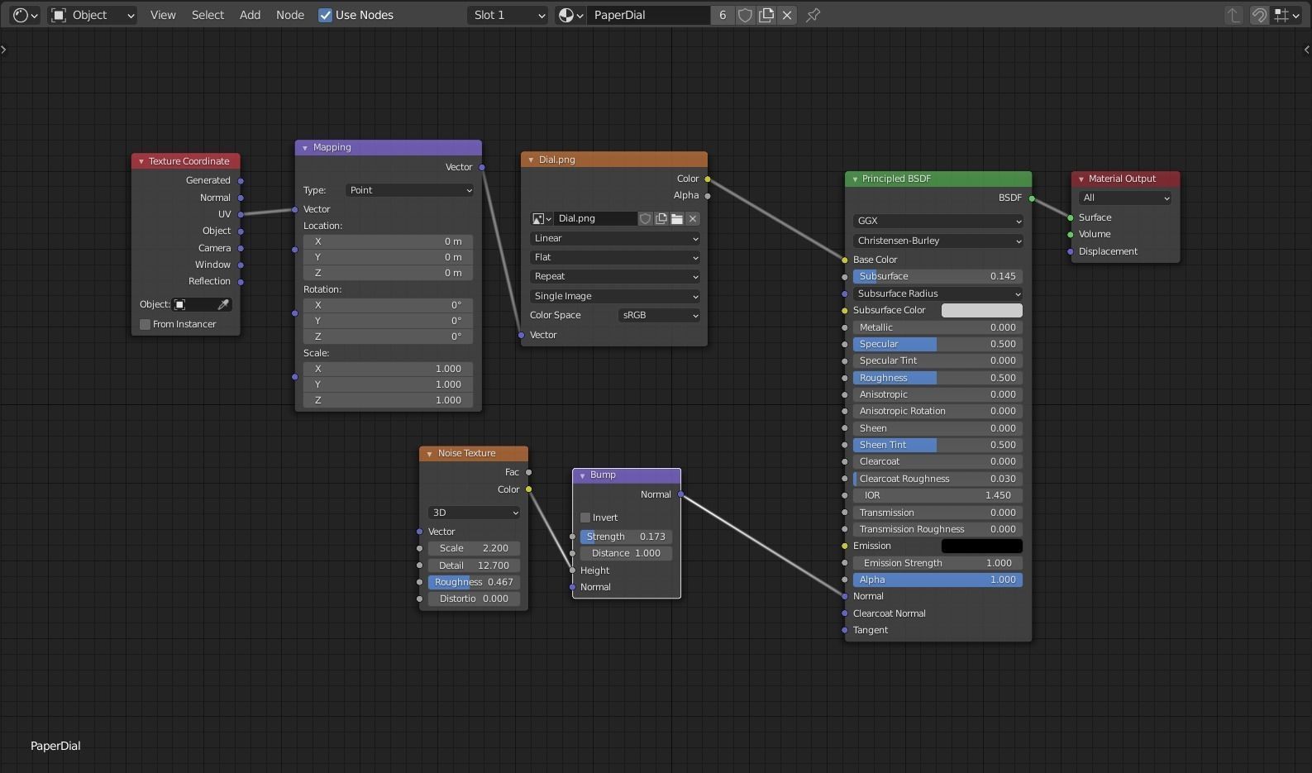Click the Alpha slider
This screenshot has height=773, width=1312.
click(x=937, y=580)
